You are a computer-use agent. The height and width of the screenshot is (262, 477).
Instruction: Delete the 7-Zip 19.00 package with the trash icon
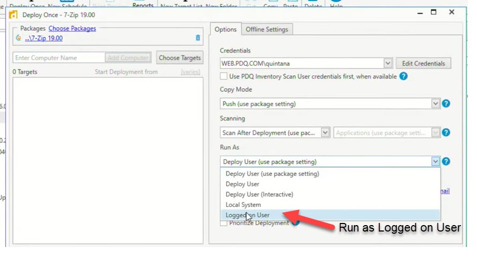pos(198,38)
